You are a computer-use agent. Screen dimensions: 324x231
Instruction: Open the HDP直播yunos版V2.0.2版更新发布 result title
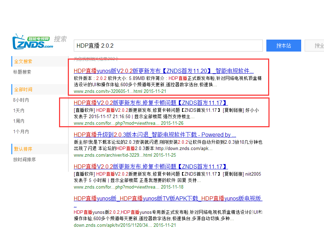(163, 70)
